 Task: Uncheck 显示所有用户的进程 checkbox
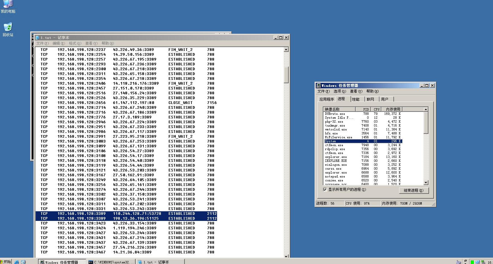pos(325,190)
